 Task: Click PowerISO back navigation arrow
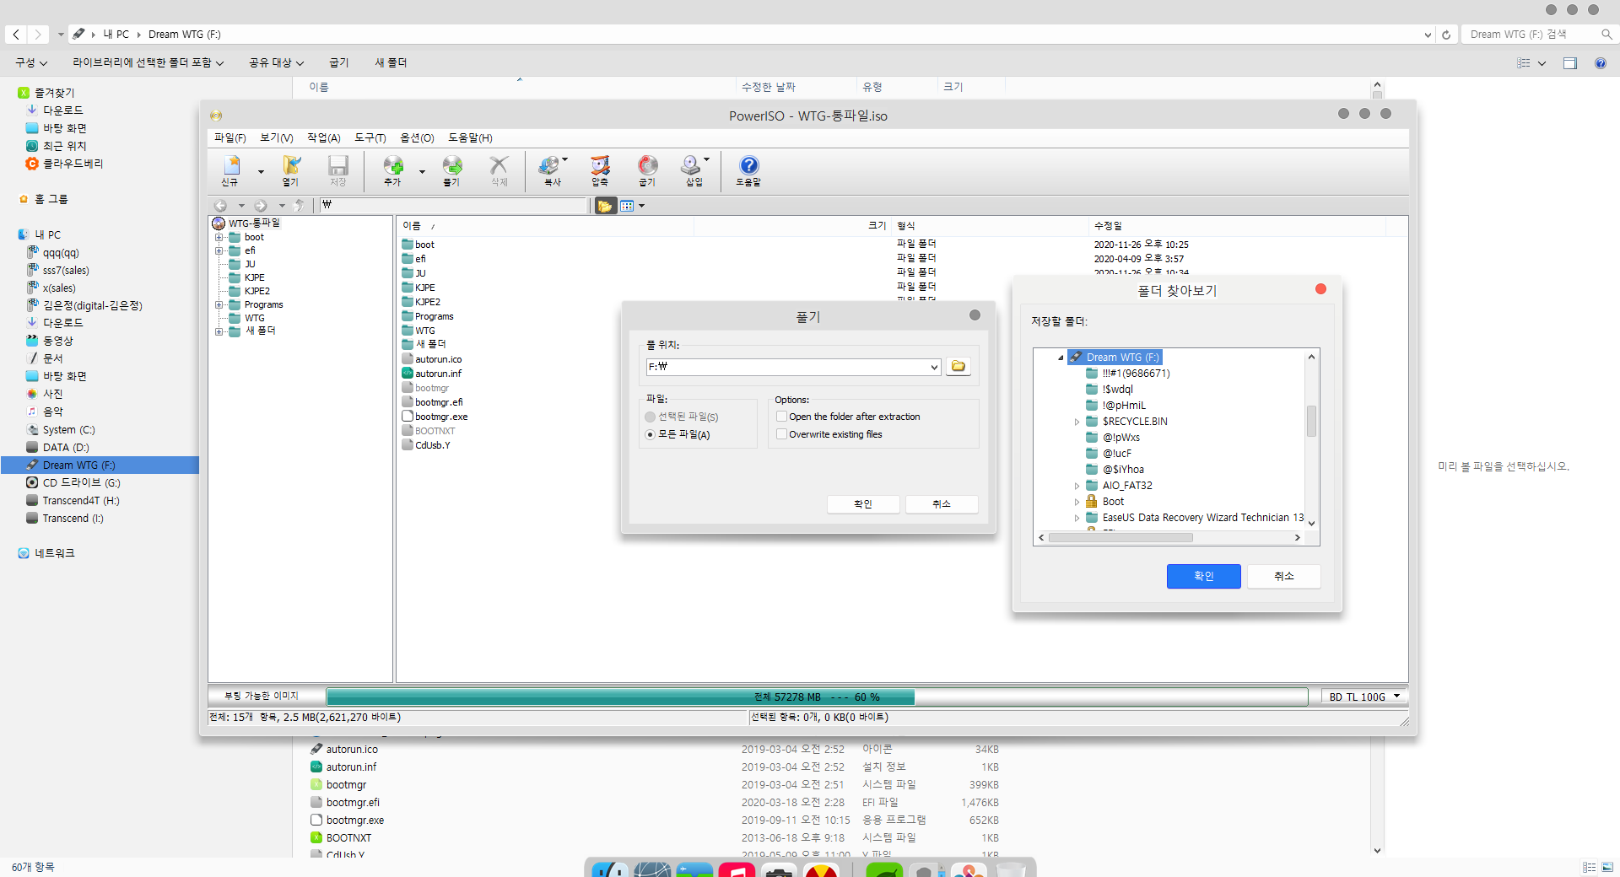coord(220,206)
